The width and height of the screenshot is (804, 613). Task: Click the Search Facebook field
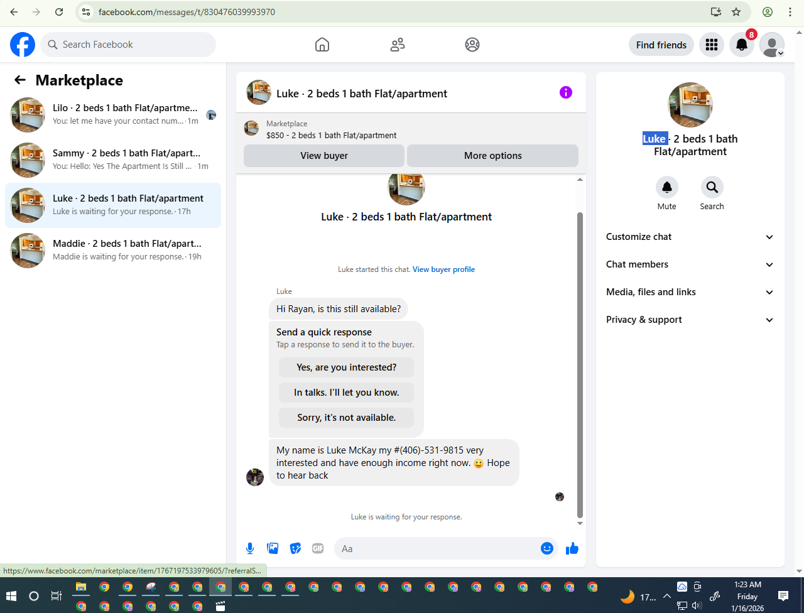tap(128, 45)
